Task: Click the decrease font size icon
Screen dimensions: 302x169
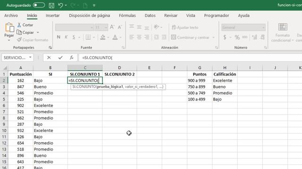Action: click(120, 27)
